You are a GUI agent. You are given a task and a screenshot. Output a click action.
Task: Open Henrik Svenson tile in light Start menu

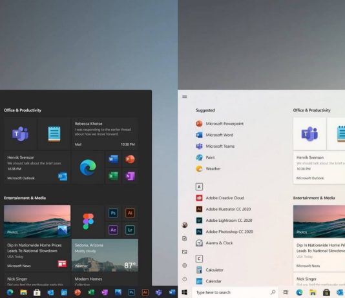click(x=319, y=167)
